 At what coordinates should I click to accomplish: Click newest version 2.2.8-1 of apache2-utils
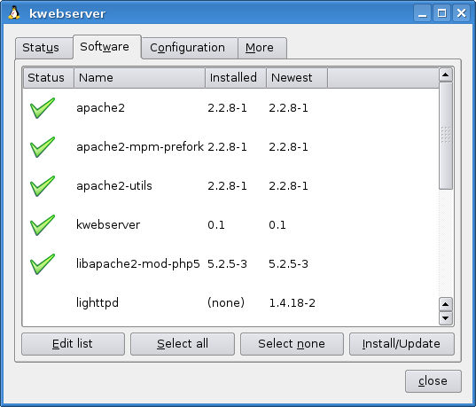click(x=288, y=186)
